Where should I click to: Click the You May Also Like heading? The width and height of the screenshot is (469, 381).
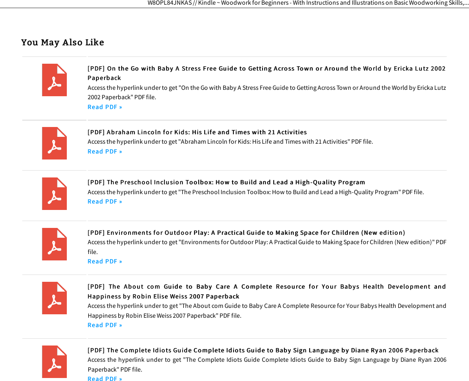[63, 42]
